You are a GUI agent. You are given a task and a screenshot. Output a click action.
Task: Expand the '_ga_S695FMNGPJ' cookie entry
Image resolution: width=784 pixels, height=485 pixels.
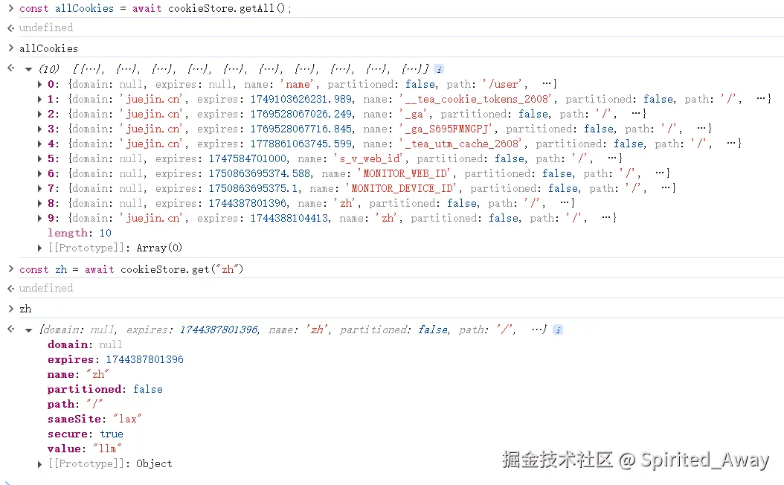click(40, 129)
